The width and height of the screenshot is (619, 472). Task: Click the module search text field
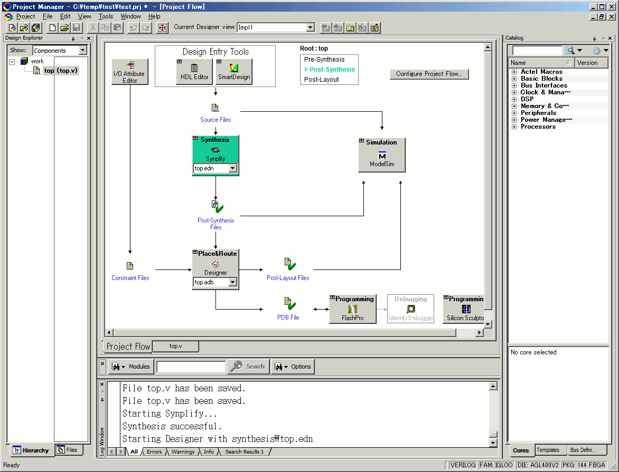point(191,367)
